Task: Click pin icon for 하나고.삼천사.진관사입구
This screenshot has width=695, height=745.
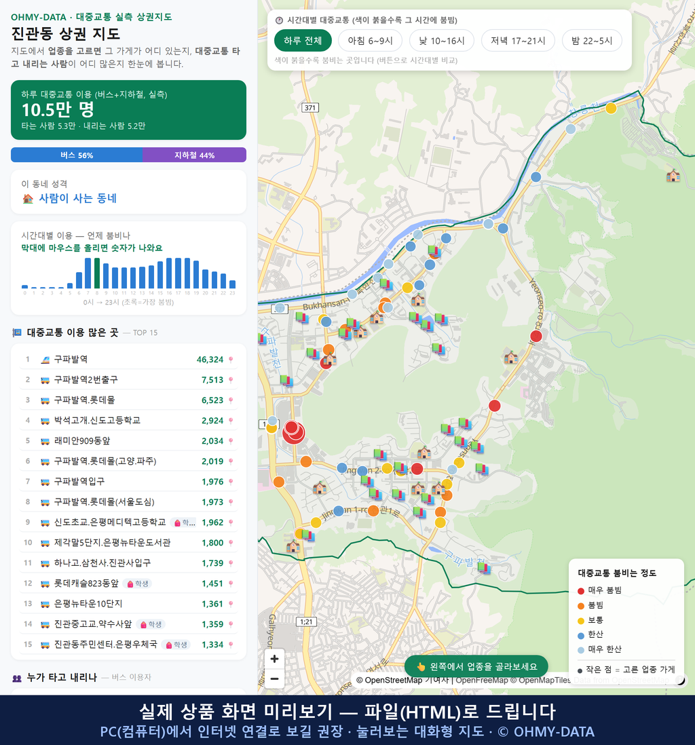Action: point(231,564)
